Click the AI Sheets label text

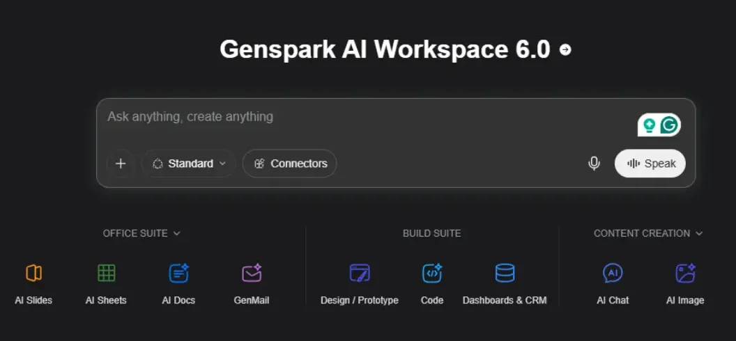point(106,300)
